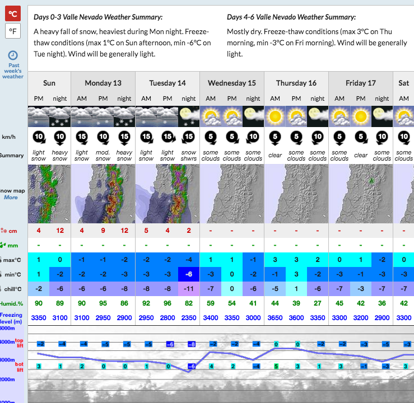This screenshot has width=414, height=403.
Task: Click Thursday AM 3650 freezing level value
Action: pyautogui.click(x=275, y=318)
